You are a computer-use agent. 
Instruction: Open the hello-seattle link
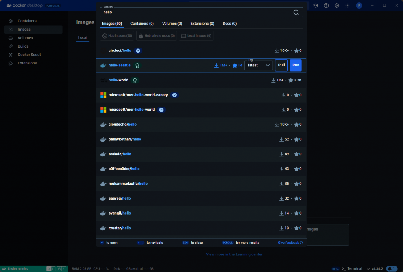click(x=119, y=65)
